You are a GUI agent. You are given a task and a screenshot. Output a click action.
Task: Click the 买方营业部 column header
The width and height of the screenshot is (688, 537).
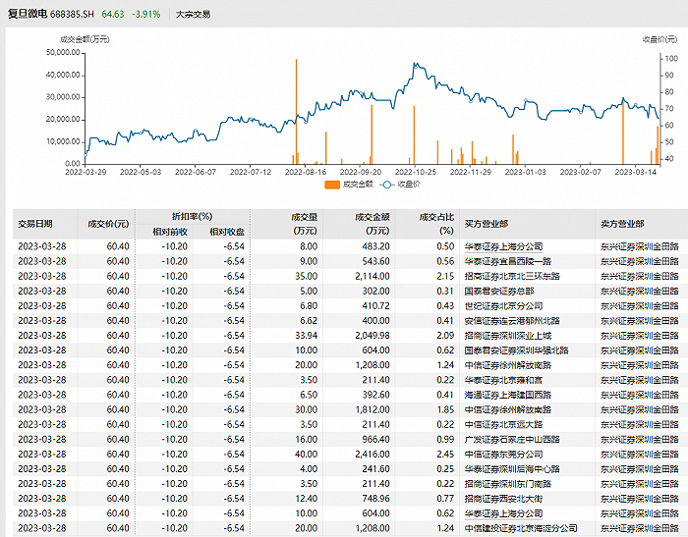[x=485, y=223]
